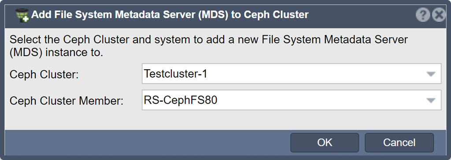Select the Testcluster-1 value in Ceph Cluster field
Screen dimensions: 451x160
(x=175, y=74)
